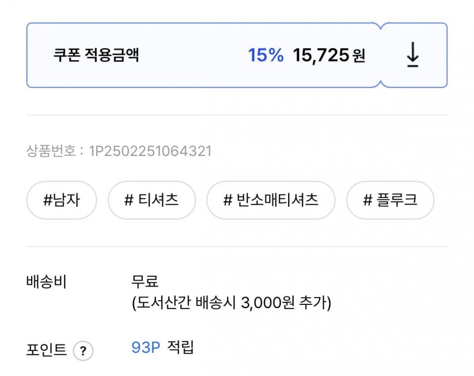
Task: Click the 15,725 coupon price
Action: tap(321, 55)
